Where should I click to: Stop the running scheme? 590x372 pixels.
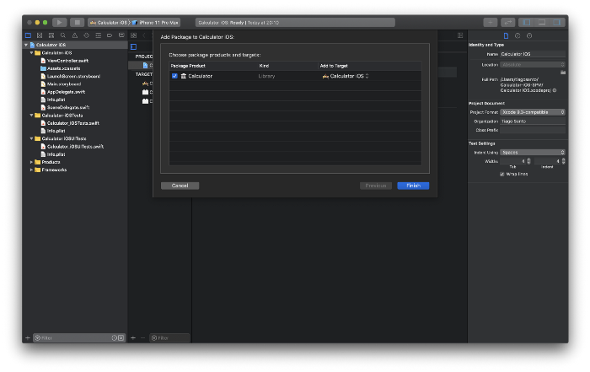point(78,23)
